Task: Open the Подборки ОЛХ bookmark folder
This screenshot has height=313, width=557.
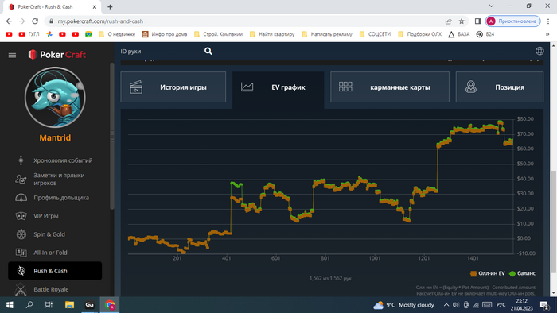Action: coord(420,34)
